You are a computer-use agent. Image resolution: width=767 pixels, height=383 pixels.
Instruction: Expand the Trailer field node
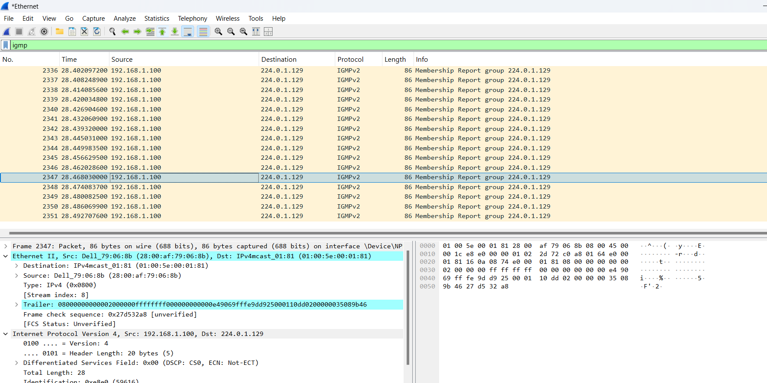[x=16, y=304]
